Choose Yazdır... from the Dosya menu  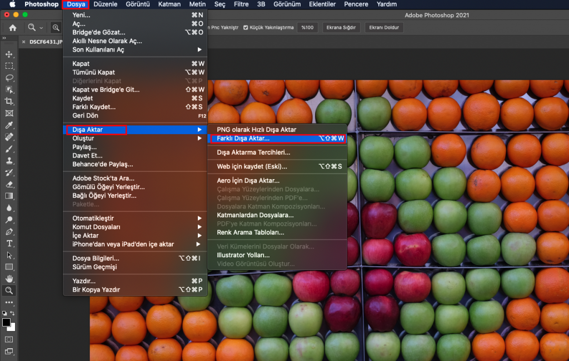135,281
